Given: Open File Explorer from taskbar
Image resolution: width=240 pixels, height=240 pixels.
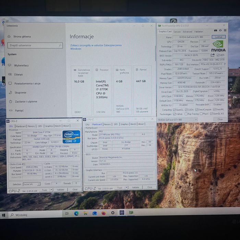Looking at the screenshot, I should (85, 213).
